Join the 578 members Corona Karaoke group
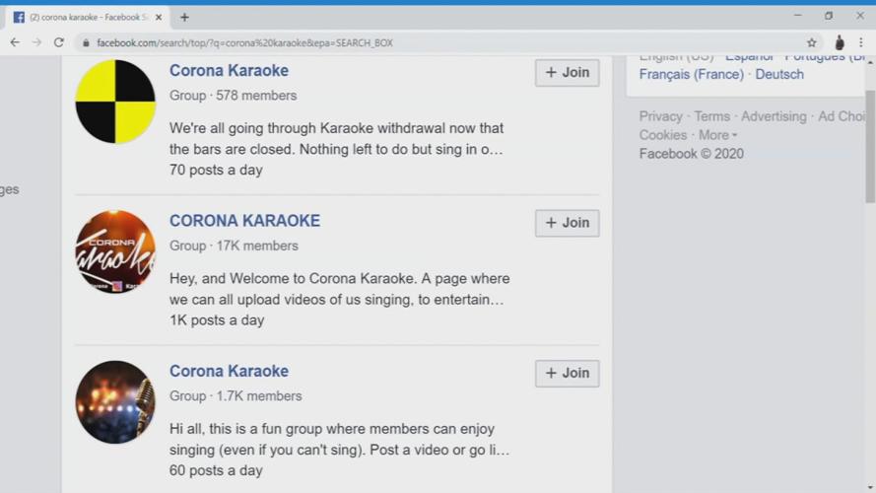Viewport: 876px width, 493px height. [x=567, y=73]
